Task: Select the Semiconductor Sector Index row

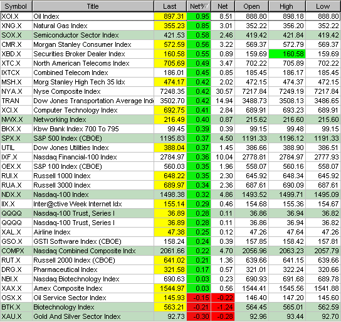Action: click(170, 35)
